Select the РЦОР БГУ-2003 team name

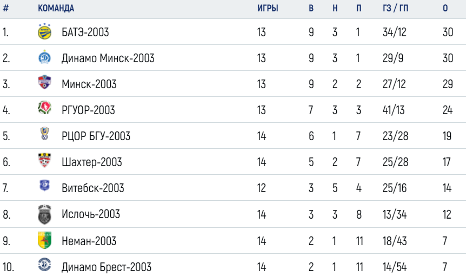[96, 136]
